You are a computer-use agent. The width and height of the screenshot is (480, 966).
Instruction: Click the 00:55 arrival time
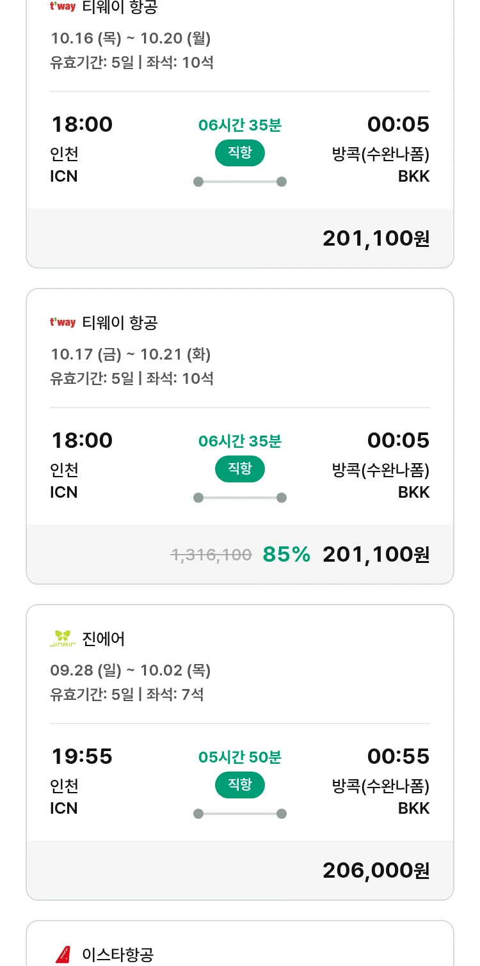398,756
